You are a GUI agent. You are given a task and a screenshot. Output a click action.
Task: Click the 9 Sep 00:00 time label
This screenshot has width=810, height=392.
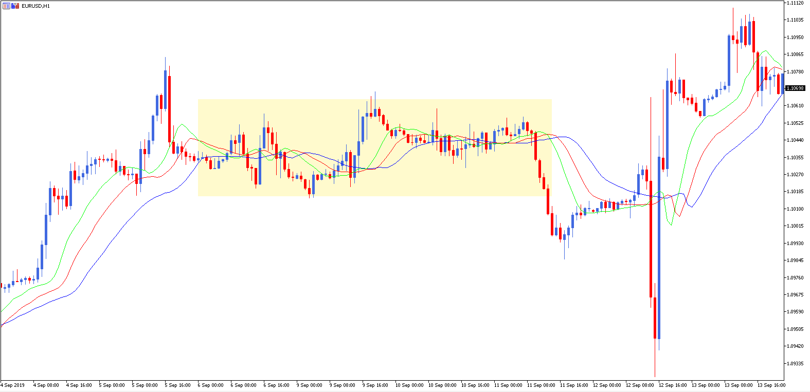[x=309, y=385]
